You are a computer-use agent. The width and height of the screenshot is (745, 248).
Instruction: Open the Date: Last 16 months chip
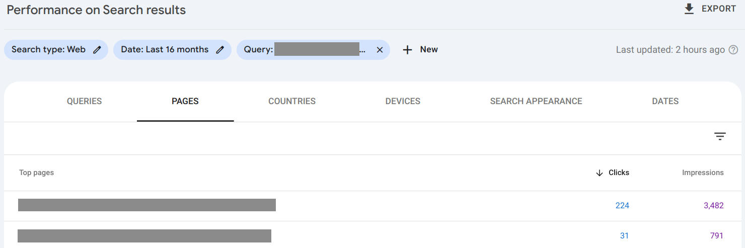(172, 50)
